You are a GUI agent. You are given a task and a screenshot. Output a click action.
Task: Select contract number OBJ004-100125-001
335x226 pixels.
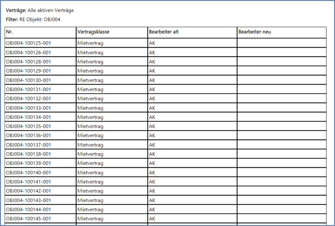tap(28, 43)
